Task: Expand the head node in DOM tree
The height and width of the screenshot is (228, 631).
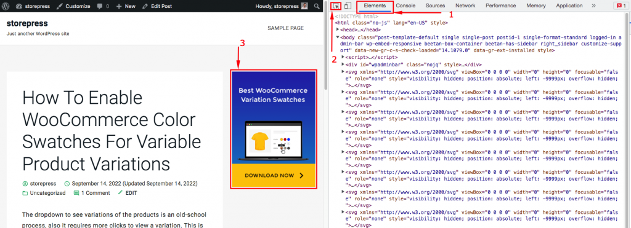Action: point(338,29)
